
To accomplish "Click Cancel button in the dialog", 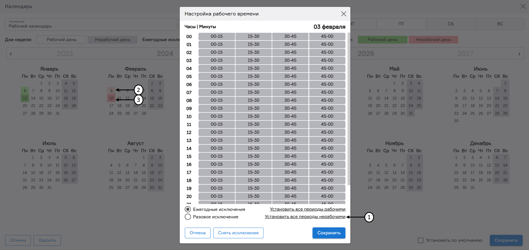I will click(x=197, y=233).
